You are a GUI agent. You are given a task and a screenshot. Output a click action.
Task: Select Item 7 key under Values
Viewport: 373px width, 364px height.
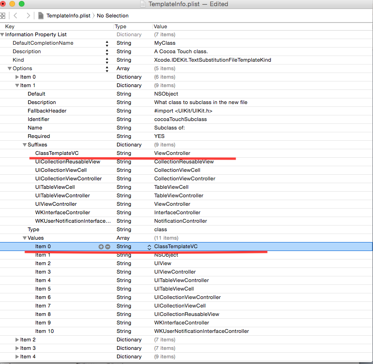43,306
